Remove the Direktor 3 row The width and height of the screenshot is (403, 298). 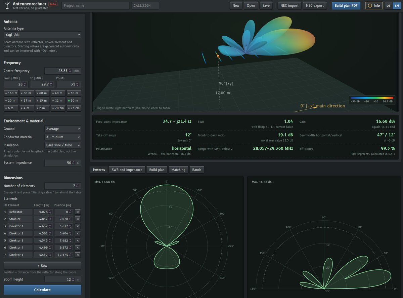78,240
